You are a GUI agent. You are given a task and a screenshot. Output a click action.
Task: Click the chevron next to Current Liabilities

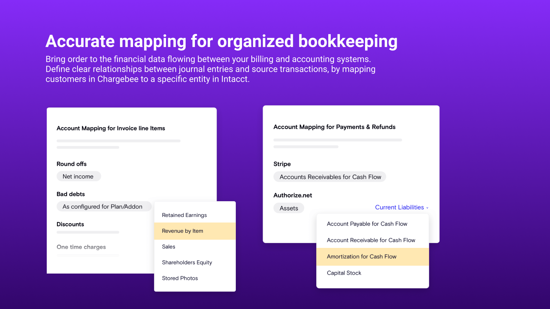[x=427, y=208]
